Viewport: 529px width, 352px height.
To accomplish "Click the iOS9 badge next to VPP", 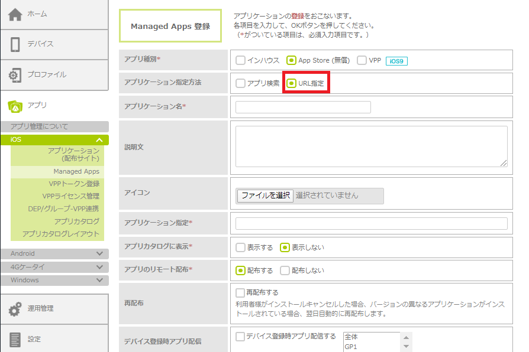I will coord(398,61).
